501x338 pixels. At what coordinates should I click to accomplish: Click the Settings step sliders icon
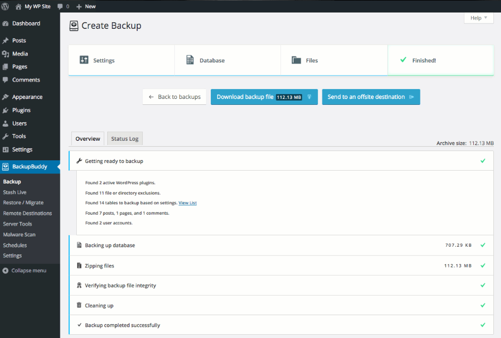84,60
